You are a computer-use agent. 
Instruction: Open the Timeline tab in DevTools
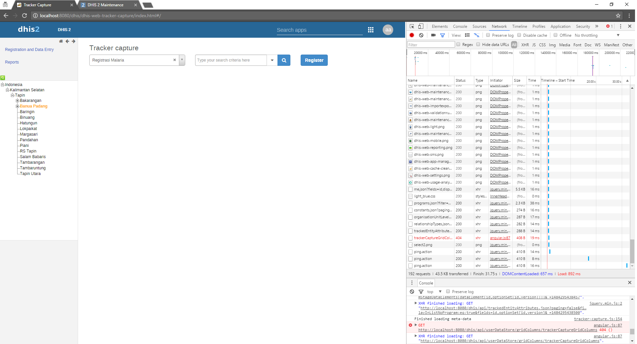pyautogui.click(x=520, y=26)
